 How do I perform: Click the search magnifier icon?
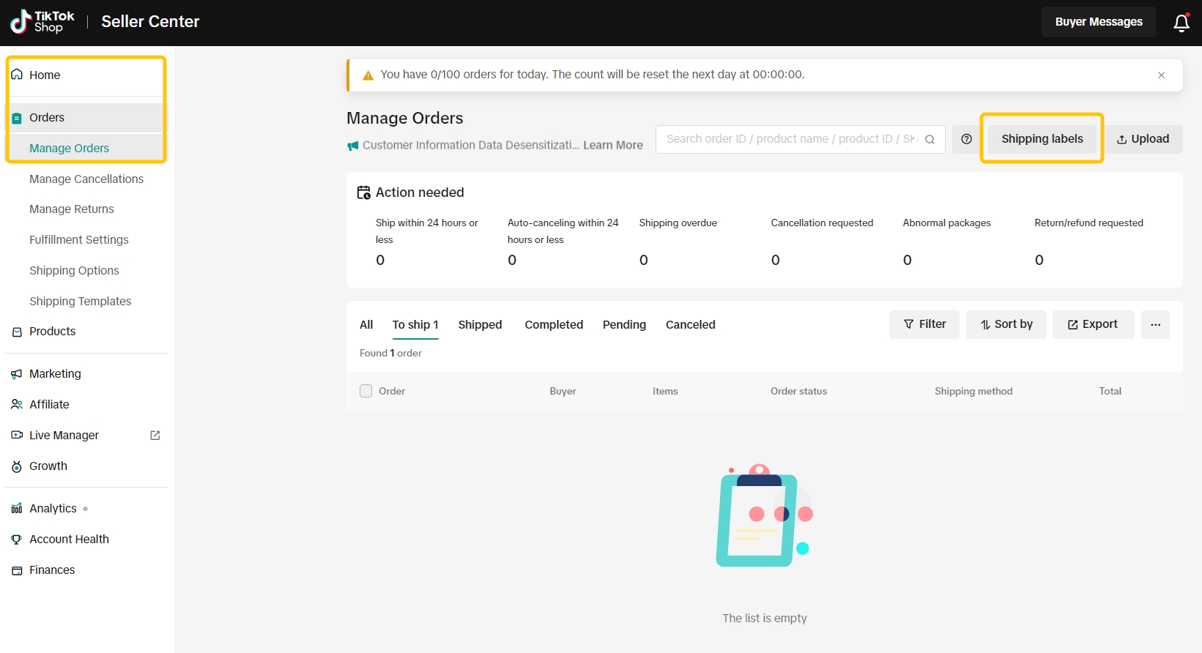pyautogui.click(x=930, y=139)
